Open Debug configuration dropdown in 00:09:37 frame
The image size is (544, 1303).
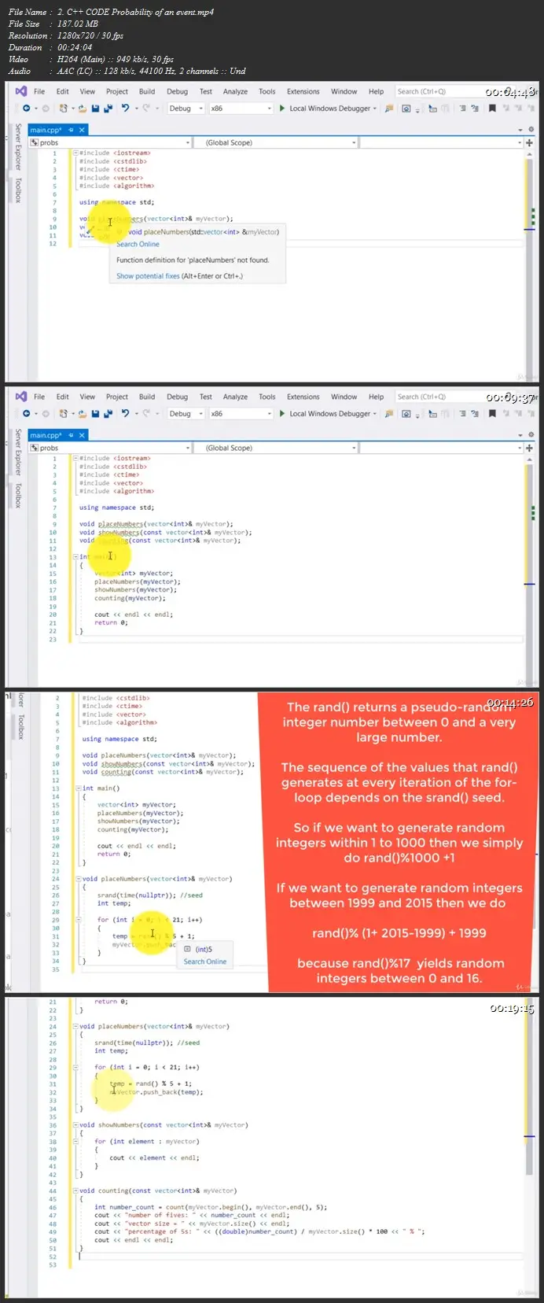[186, 414]
